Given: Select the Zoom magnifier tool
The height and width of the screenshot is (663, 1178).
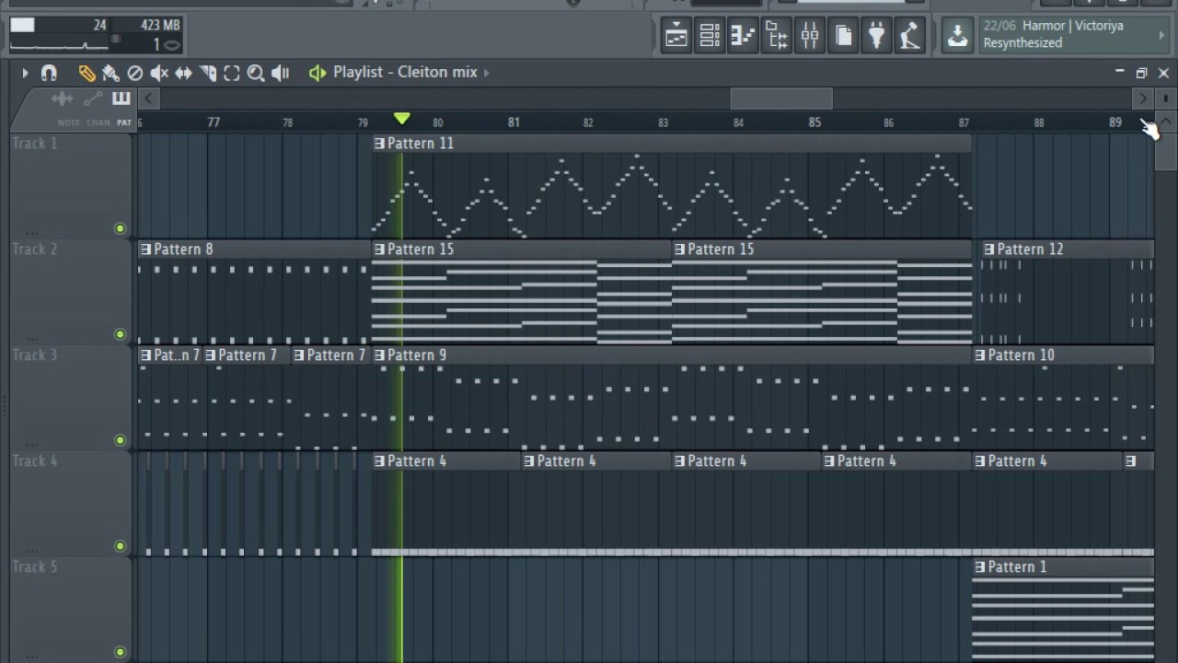Looking at the screenshot, I should [x=256, y=73].
